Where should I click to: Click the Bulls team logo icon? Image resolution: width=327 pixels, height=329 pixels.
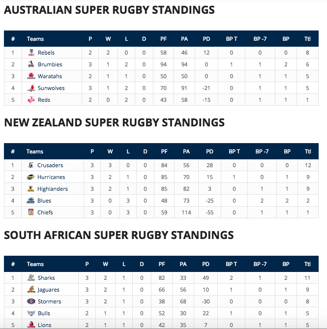click(x=31, y=313)
